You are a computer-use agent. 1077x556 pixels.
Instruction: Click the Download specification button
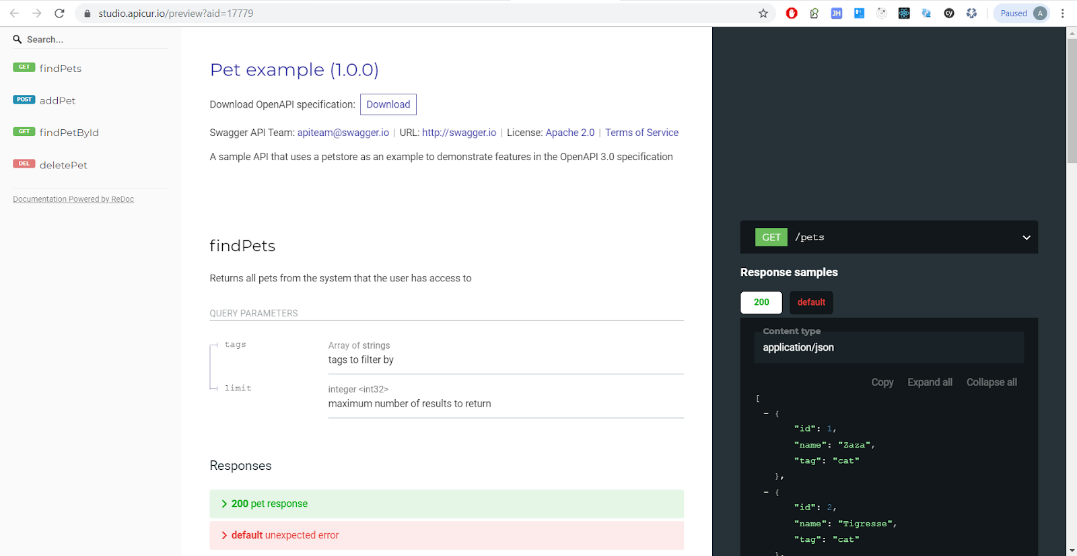[388, 104]
